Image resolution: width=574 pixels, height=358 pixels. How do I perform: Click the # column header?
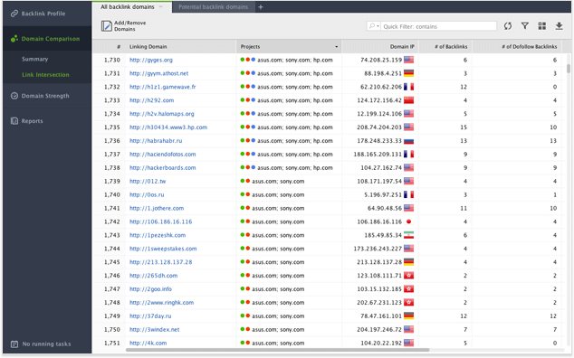point(119,47)
